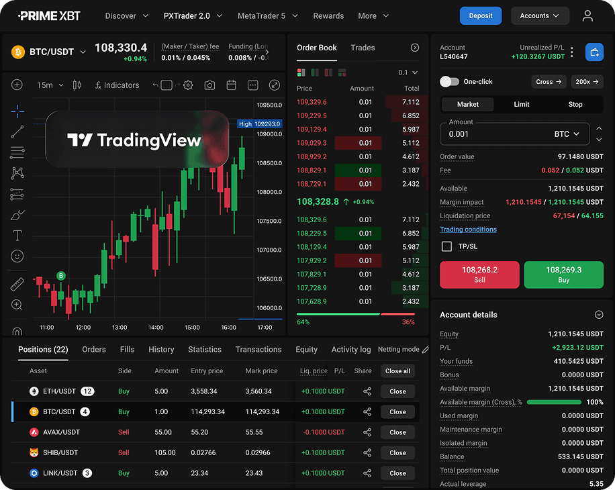This screenshot has height=490, width=615.
Task: Take a chart snapshot with camera icon
Action: click(x=209, y=85)
